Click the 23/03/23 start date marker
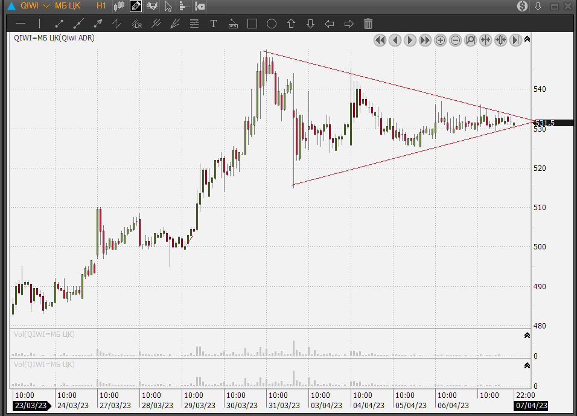 [31, 406]
